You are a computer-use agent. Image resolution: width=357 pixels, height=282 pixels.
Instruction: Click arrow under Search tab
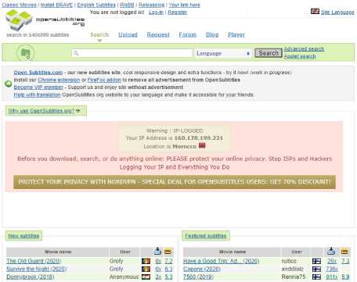(99, 41)
